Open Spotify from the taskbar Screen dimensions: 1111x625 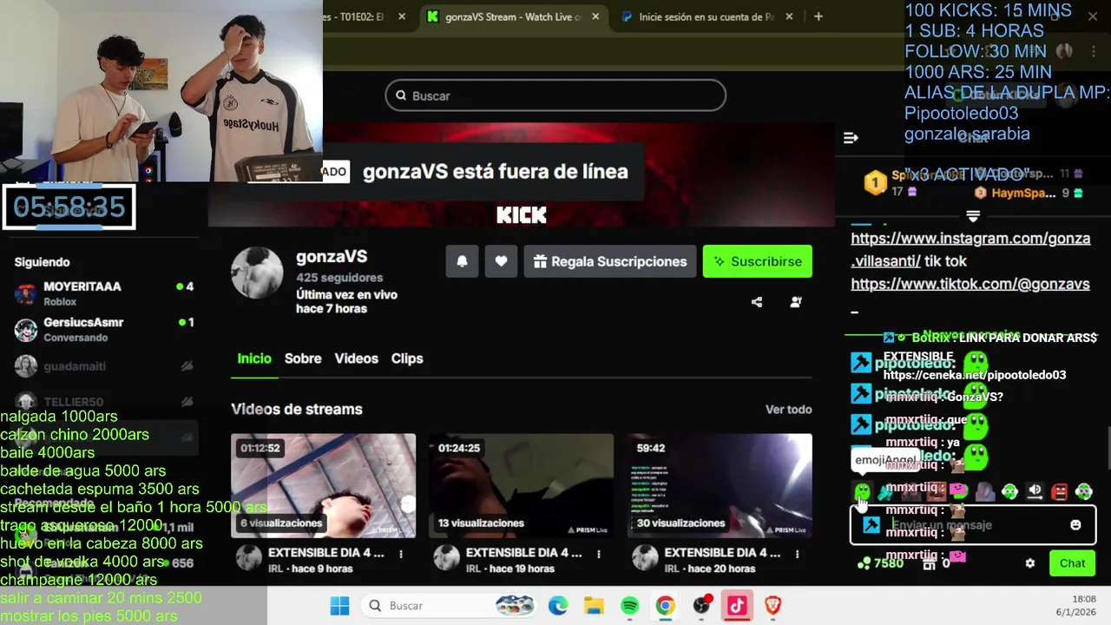(x=630, y=606)
